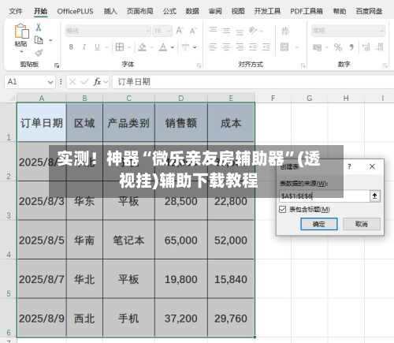Screen dimensions: 394x343
Task: Increase indent
Action: click(266, 47)
